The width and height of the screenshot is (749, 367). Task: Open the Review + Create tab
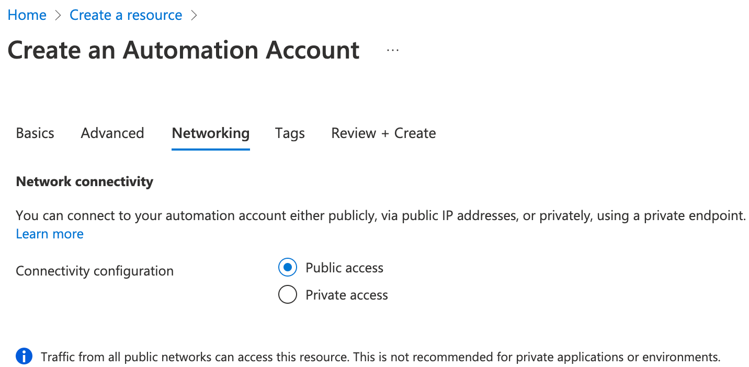pyautogui.click(x=383, y=133)
